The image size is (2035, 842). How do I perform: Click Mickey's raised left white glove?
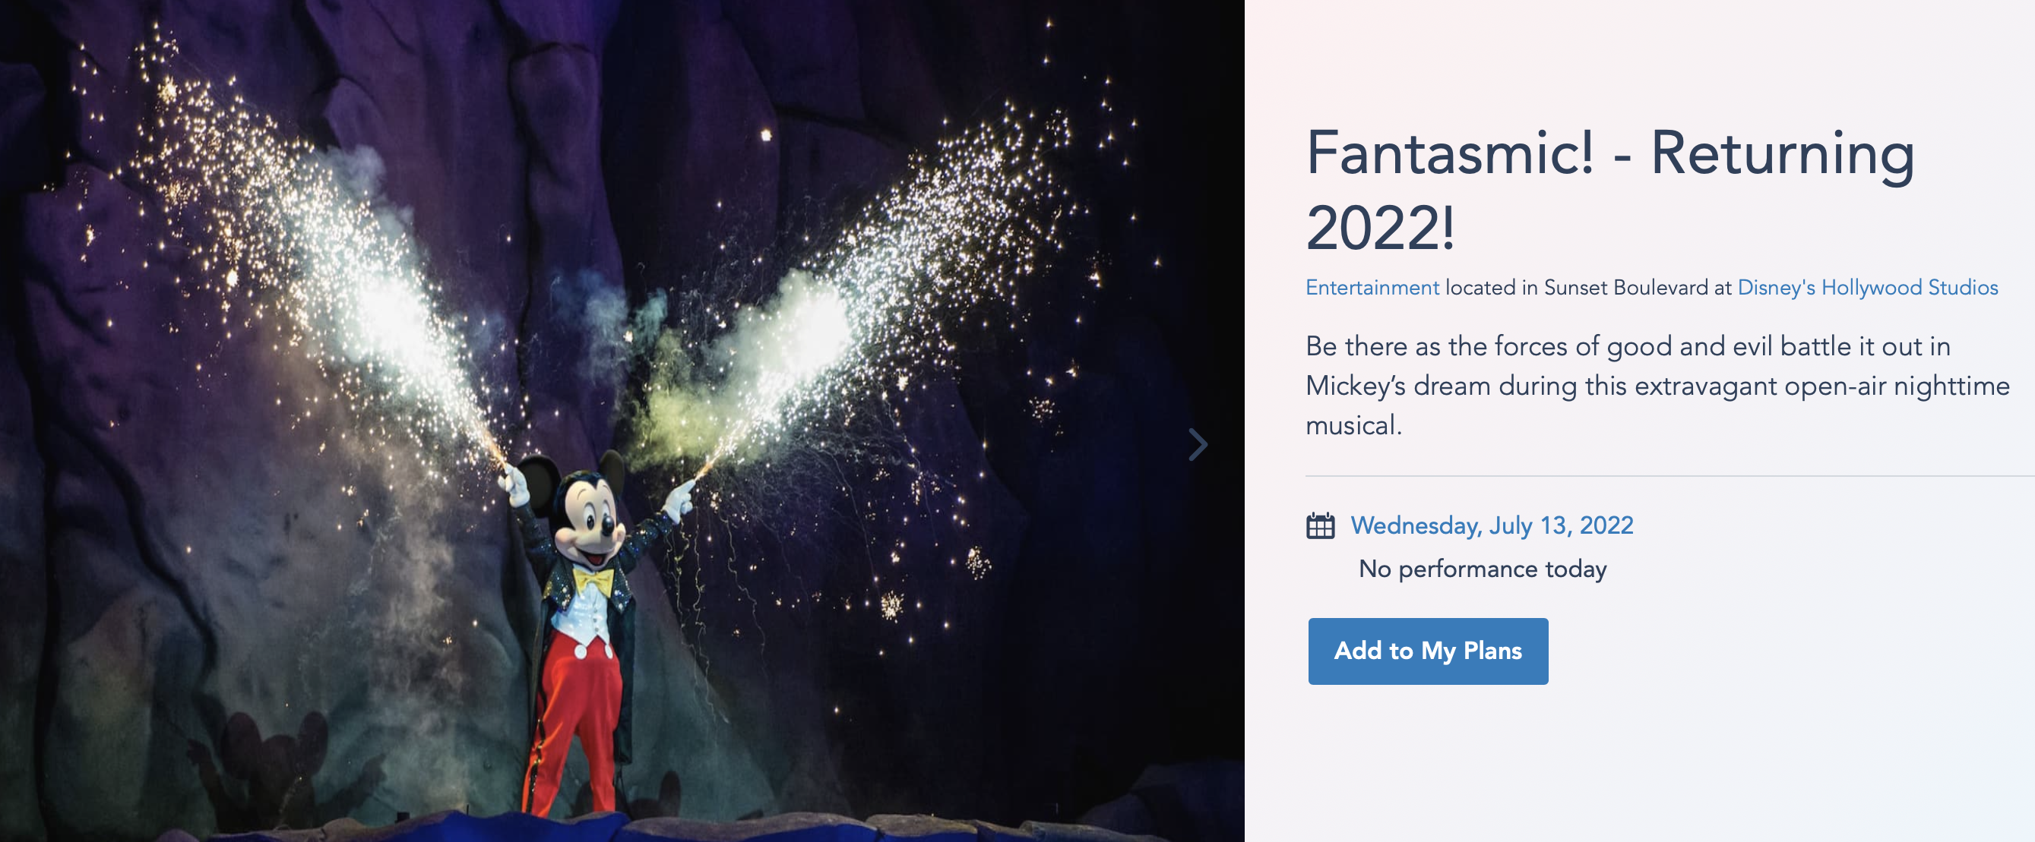tap(516, 486)
